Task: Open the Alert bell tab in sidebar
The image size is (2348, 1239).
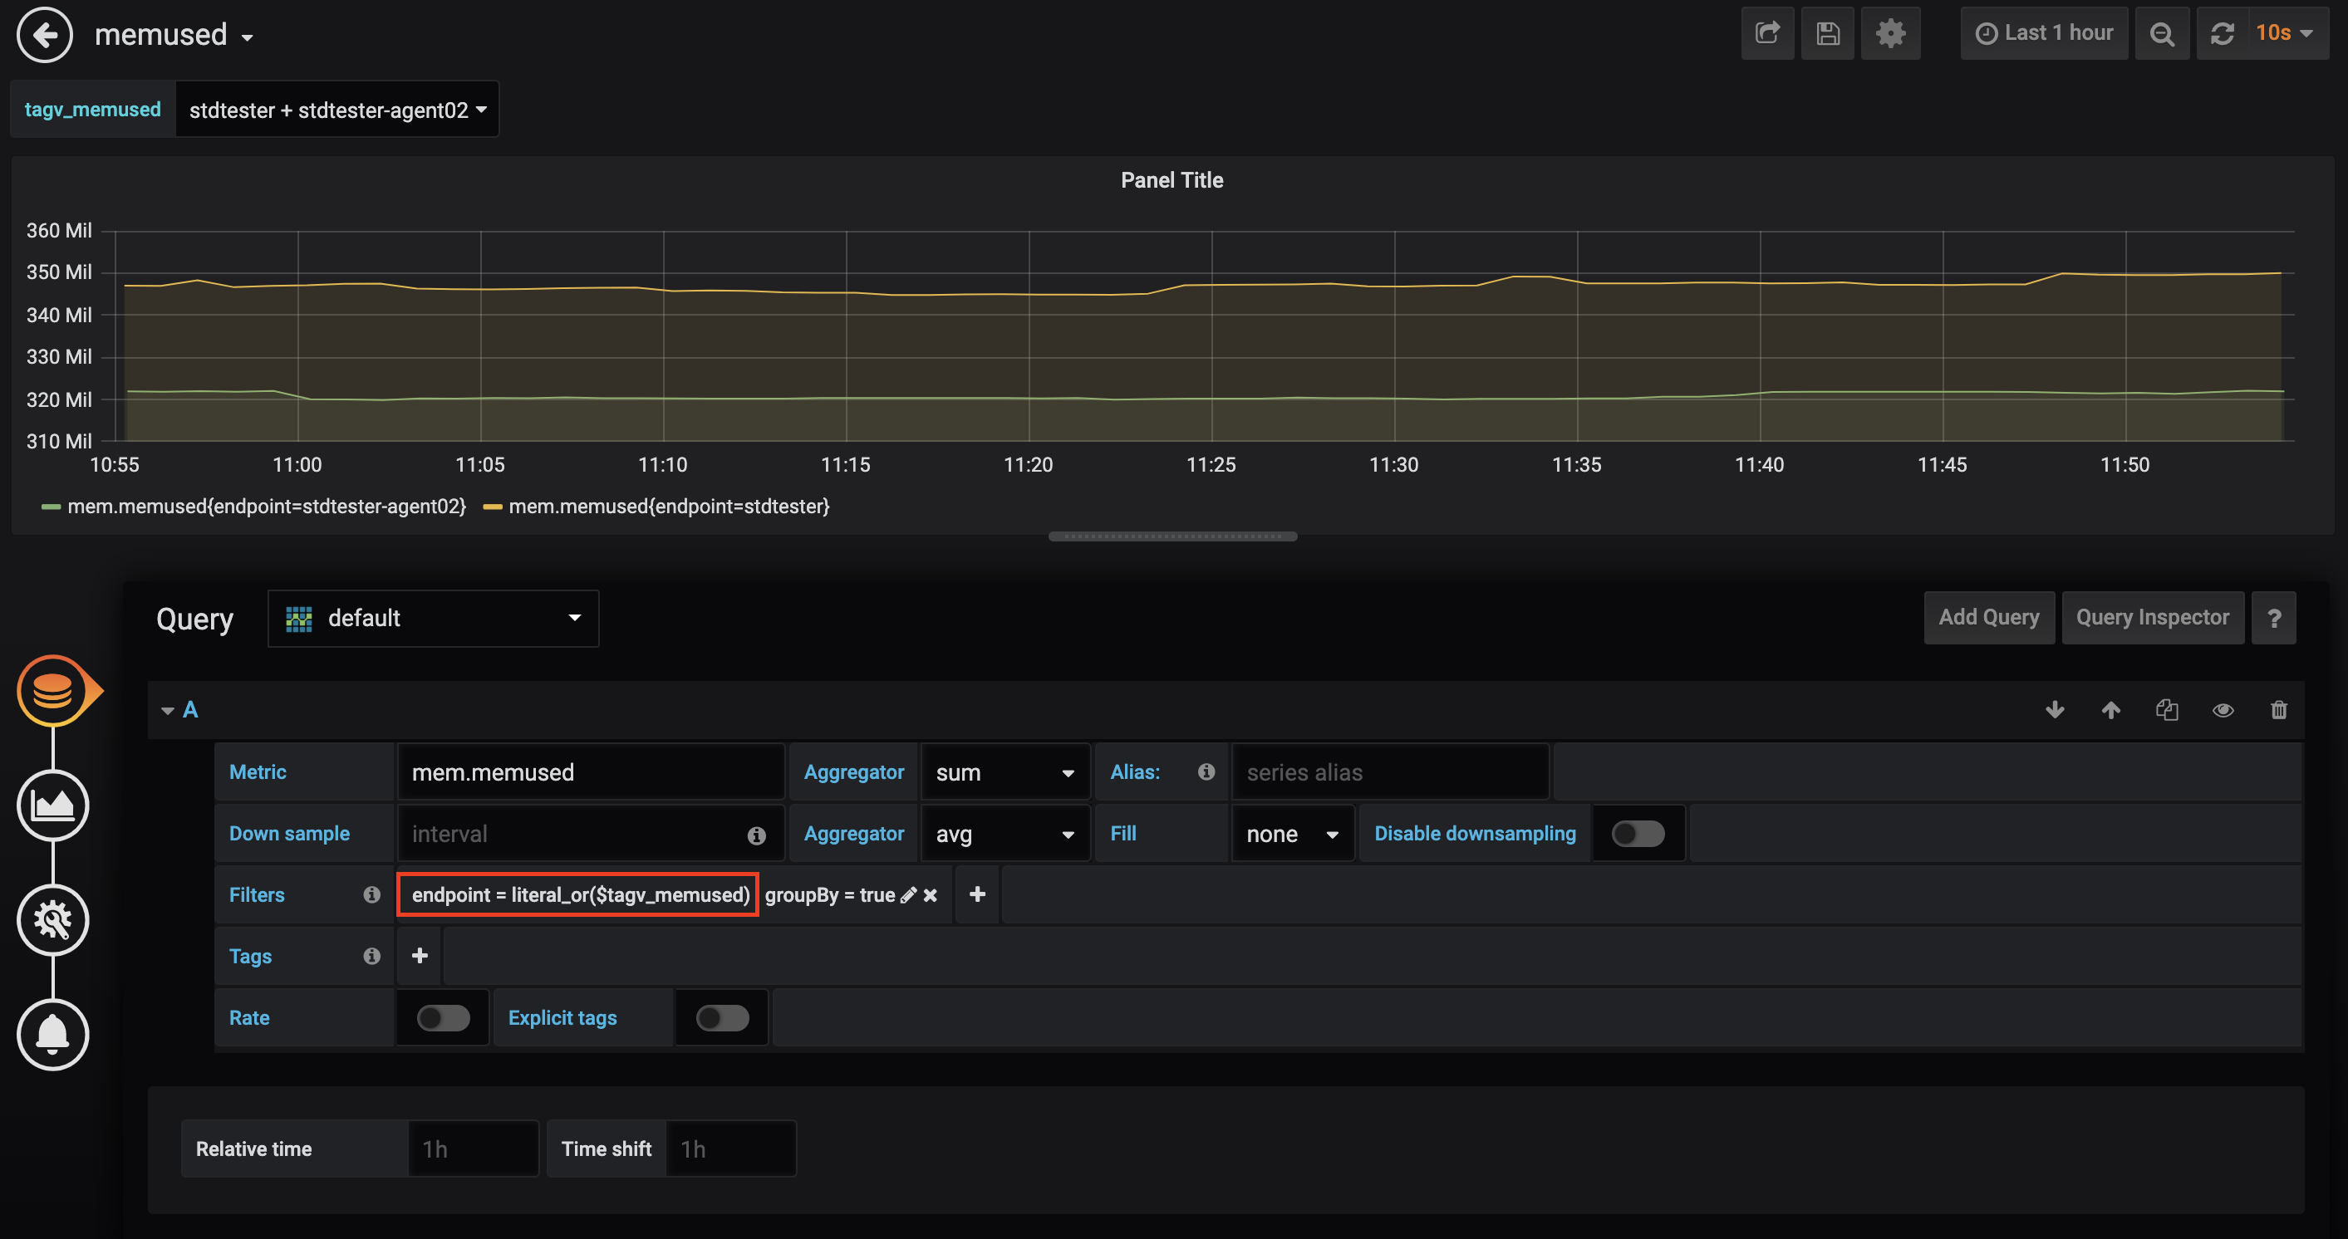Action: coord(53,1034)
